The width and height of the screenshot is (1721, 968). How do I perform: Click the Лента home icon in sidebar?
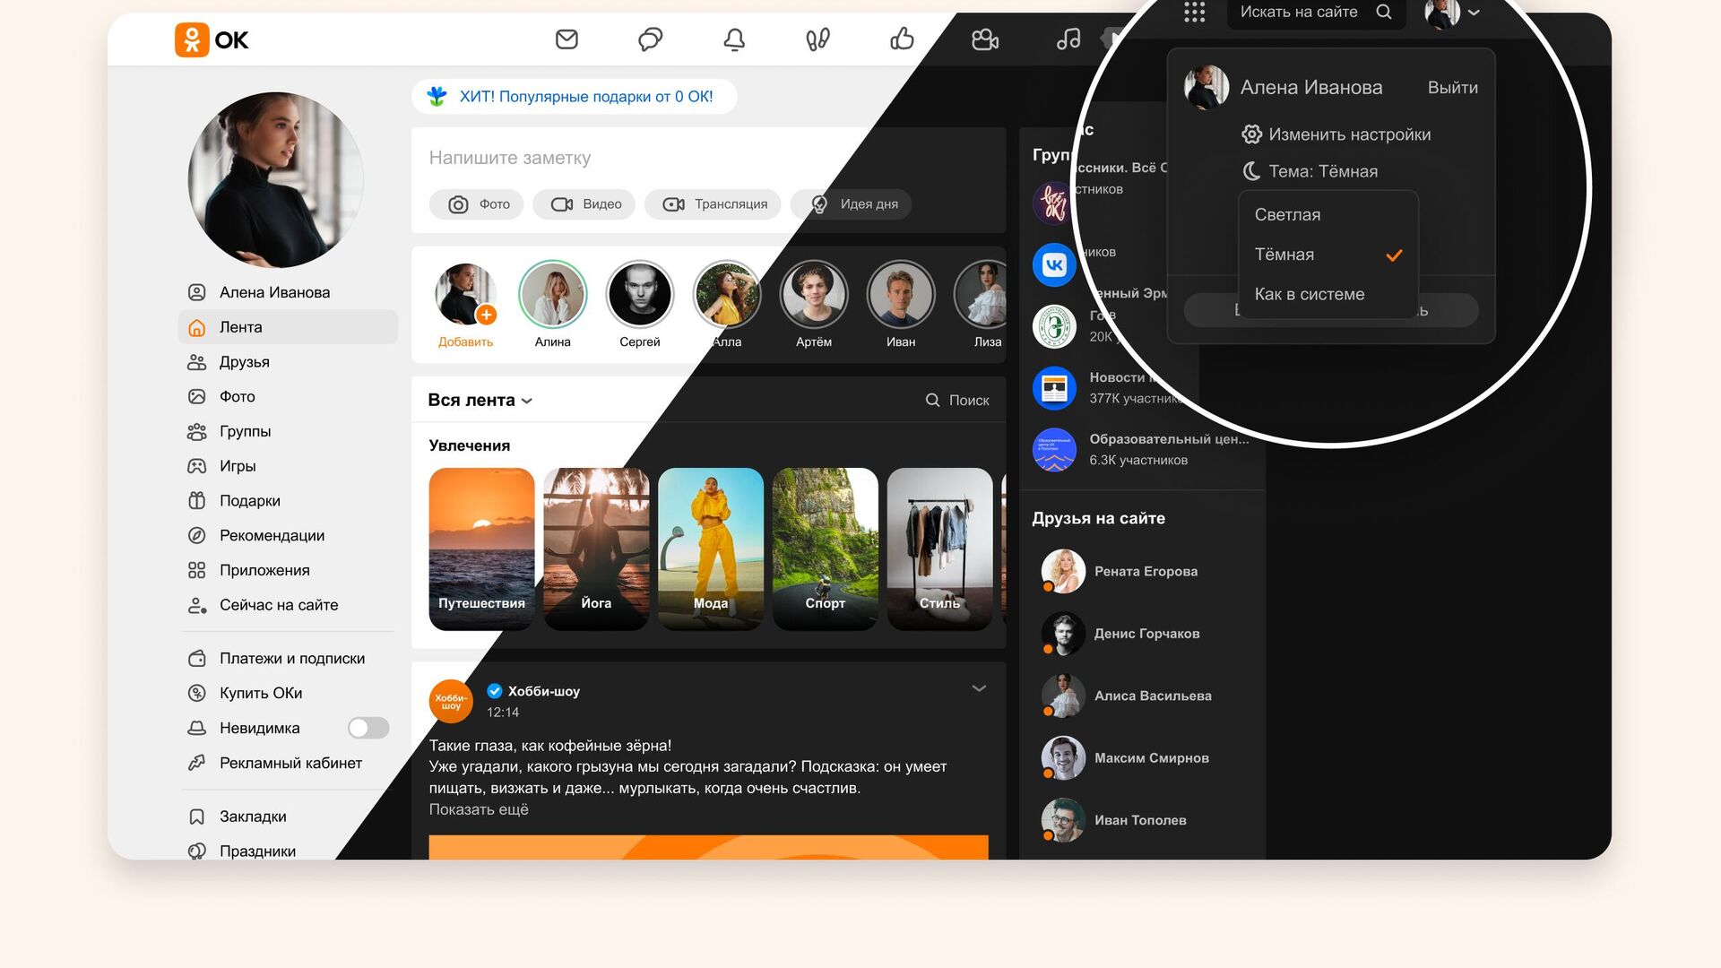click(x=197, y=328)
